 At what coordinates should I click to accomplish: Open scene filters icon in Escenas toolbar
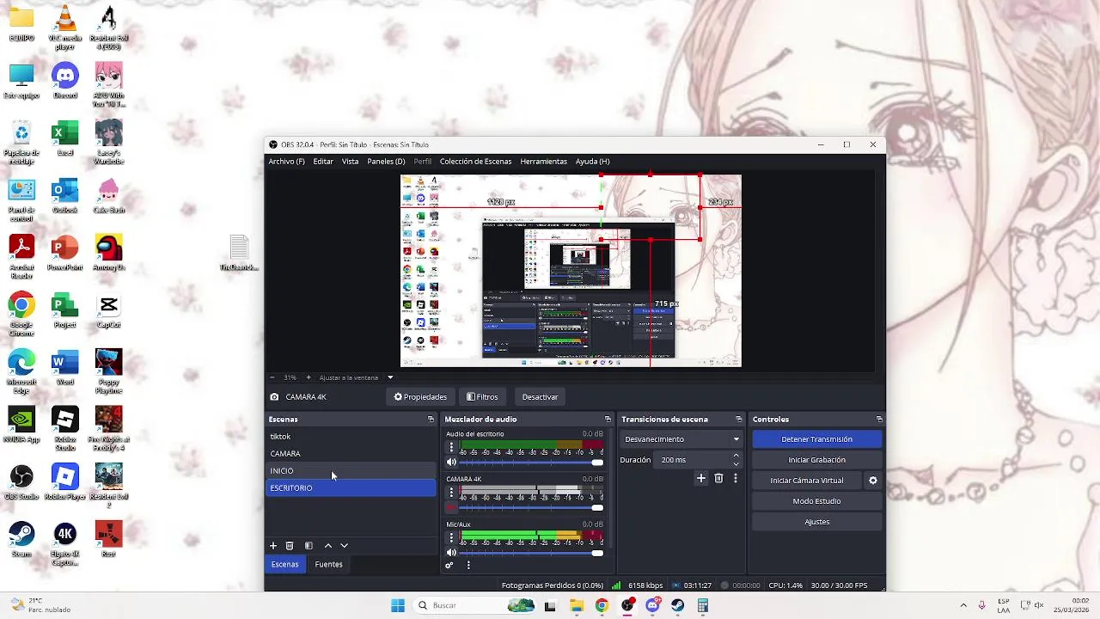point(309,546)
